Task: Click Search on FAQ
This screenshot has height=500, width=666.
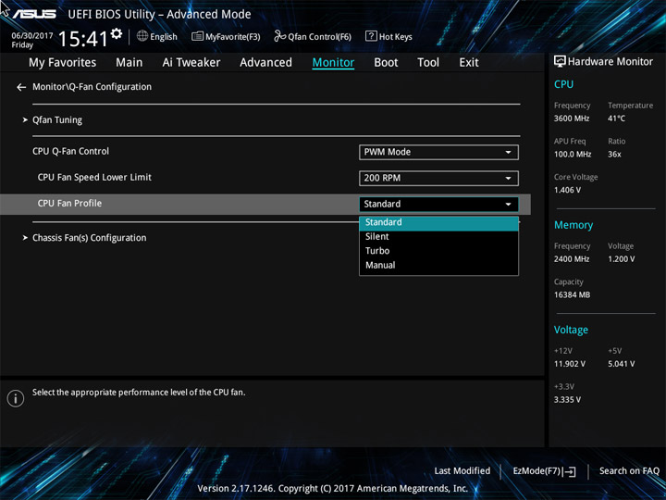Action: tap(629, 470)
